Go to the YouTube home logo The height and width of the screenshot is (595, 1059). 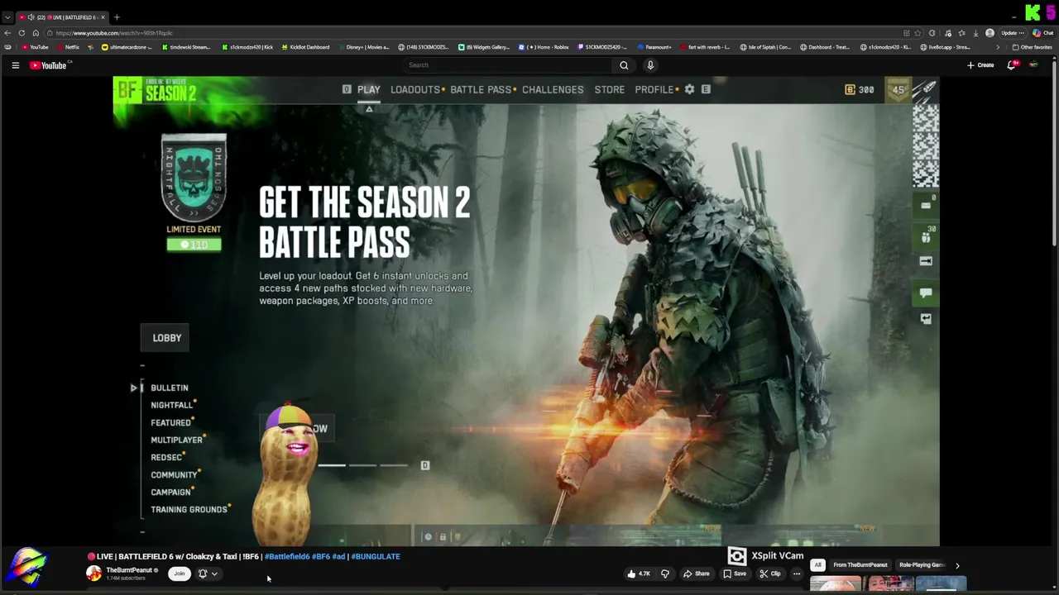coord(48,65)
